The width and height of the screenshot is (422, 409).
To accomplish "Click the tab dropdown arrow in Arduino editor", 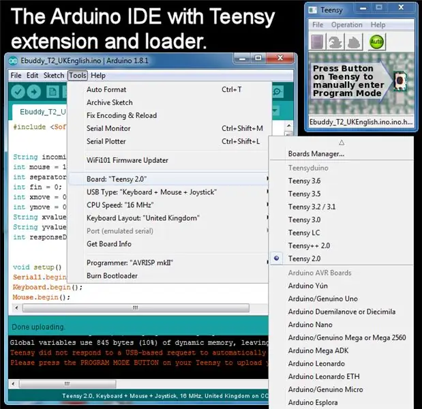I will pyautogui.click(x=275, y=110).
